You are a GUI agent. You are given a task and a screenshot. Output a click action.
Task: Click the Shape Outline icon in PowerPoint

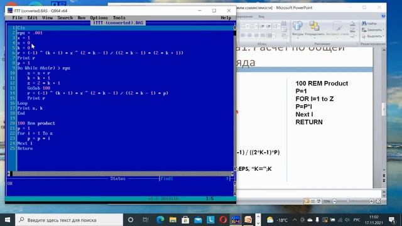click(353, 30)
